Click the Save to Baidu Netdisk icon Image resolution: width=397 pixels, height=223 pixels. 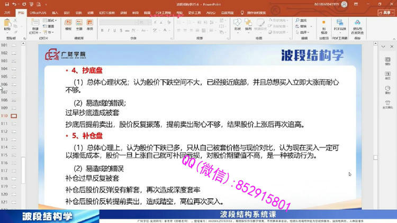pos(357,26)
